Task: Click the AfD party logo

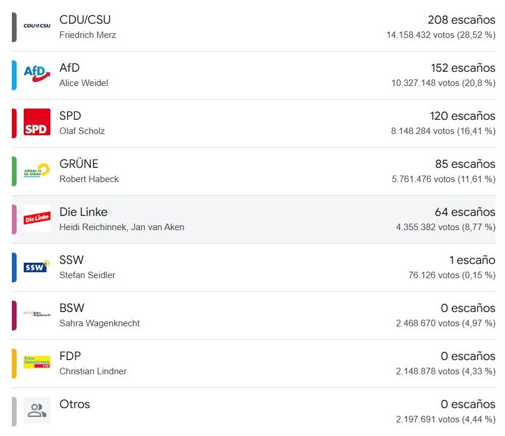Action: [37, 74]
